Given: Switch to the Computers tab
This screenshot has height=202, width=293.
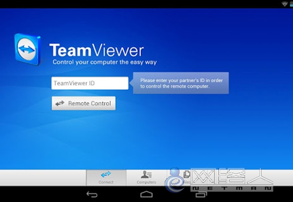Looking at the screenshot, I should 146,177.
